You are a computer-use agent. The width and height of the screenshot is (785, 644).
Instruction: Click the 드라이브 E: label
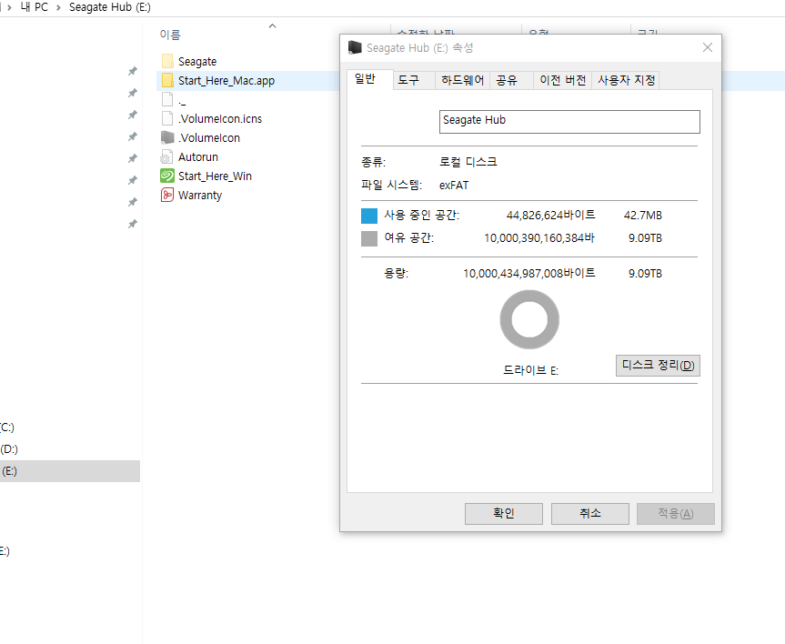pyautogui.click(x=530, y=370)
